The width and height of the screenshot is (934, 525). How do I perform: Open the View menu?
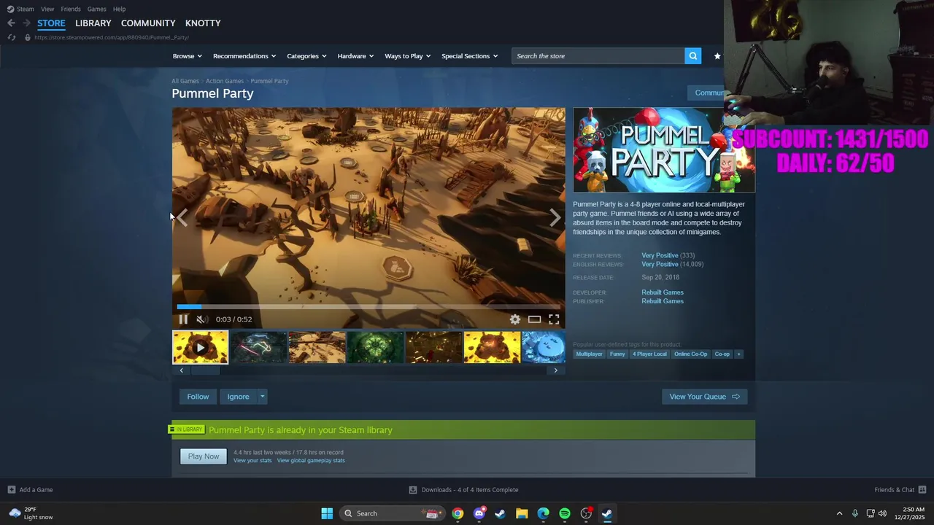coord(47,9)
